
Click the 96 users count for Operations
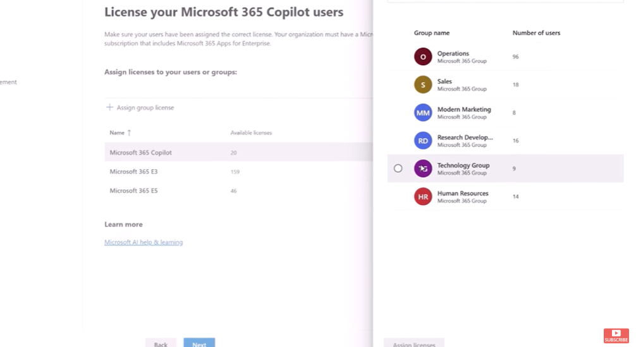point(515,57)
